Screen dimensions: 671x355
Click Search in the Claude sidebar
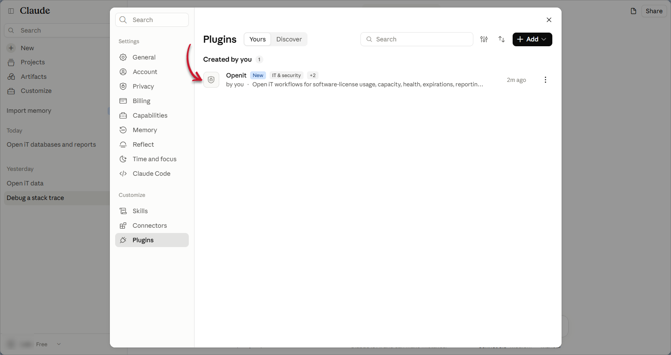[x=57, y=30]
